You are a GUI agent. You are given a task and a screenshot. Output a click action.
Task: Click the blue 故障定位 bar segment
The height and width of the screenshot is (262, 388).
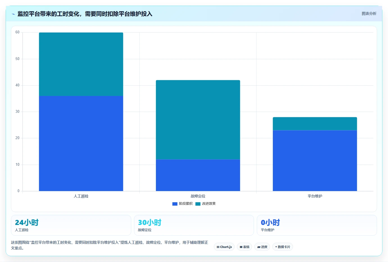[x=198, y=175]
